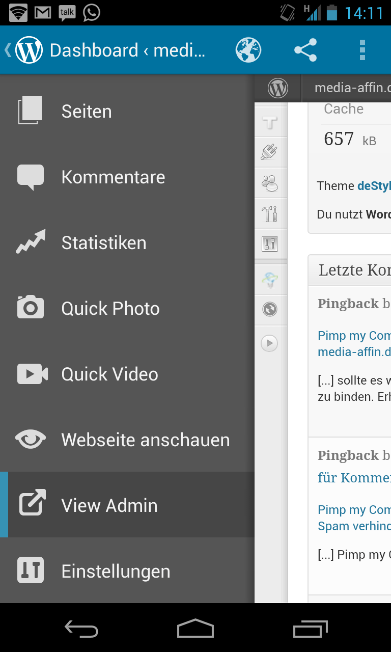Open site in browser via globe icon
This screenshot has height=652, width=391.
pos(248,50)
